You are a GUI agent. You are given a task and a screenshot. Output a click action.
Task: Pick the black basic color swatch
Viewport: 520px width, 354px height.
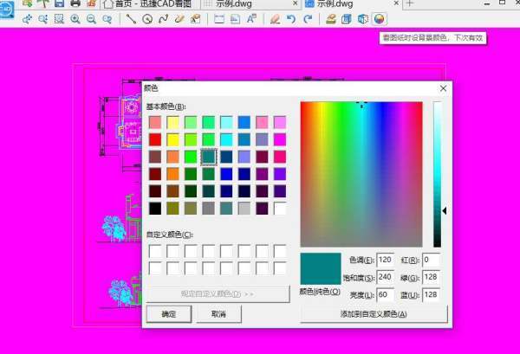(155, 208)
